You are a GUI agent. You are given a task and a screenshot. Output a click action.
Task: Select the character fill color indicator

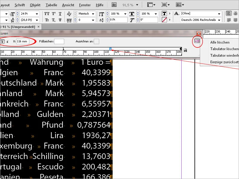pyautogui.click(x=164, y=13)
